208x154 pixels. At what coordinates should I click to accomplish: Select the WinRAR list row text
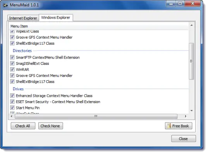tap(22, 69)
